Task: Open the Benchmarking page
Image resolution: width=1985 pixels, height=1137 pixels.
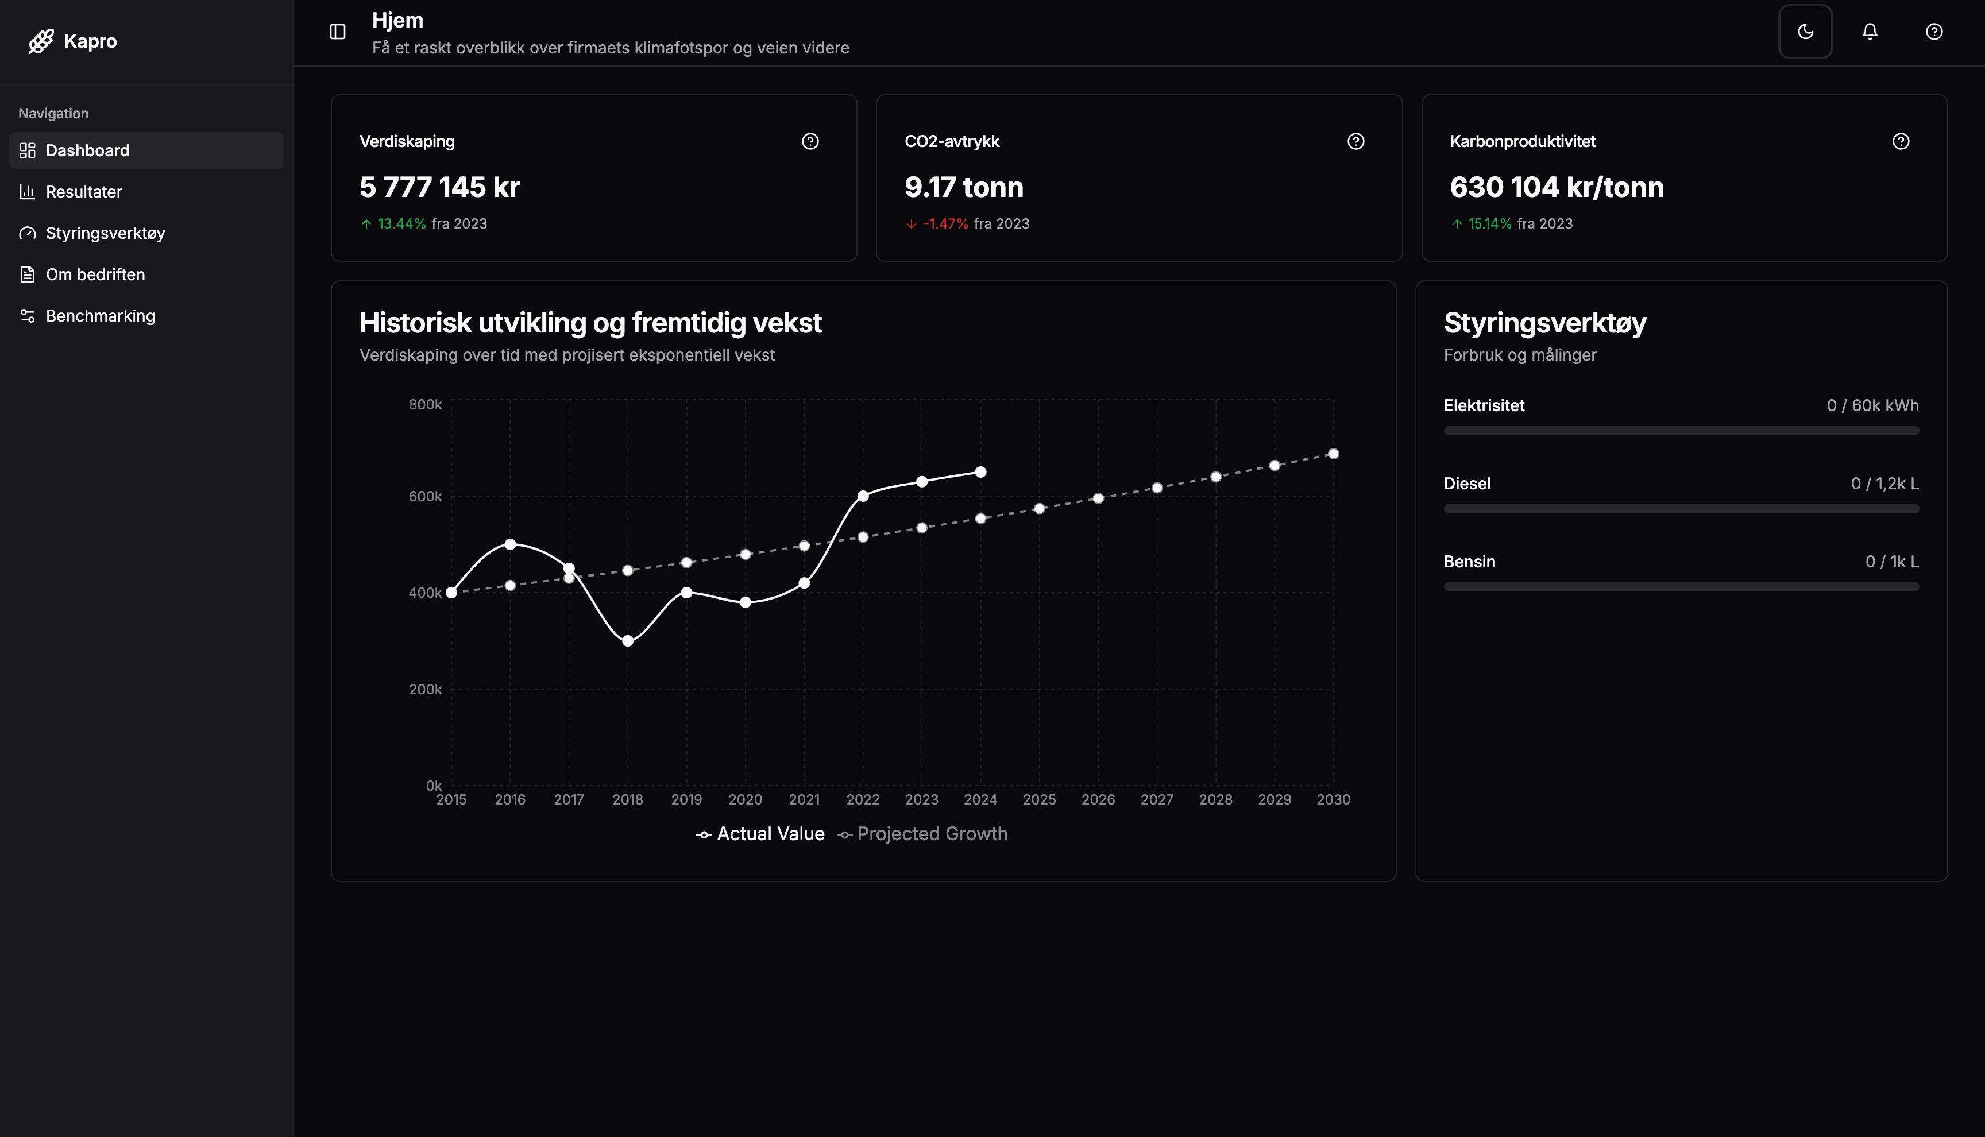Action: (100, 316)
